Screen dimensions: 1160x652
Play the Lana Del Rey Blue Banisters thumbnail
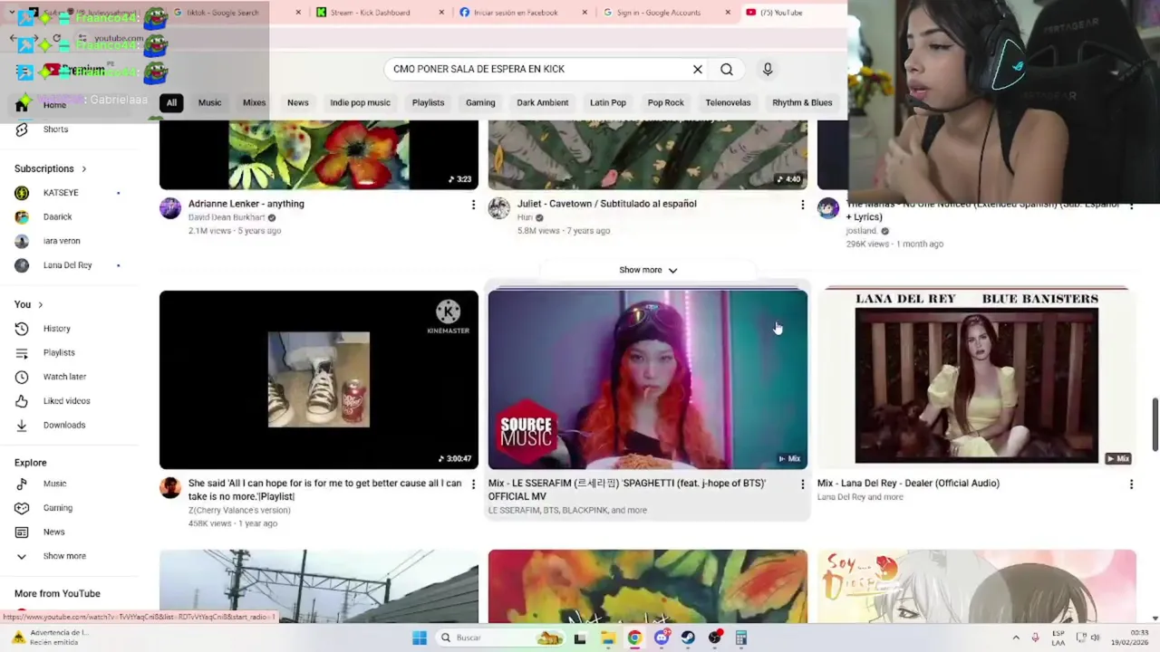tap(977, 379)
